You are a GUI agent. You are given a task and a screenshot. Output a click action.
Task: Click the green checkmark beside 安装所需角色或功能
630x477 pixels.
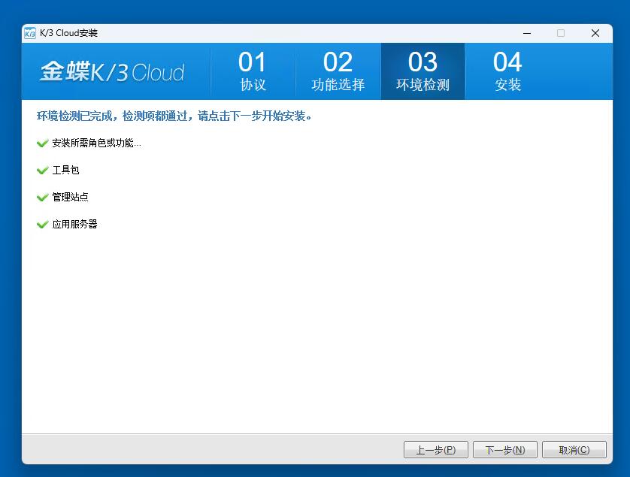(42, 143)
